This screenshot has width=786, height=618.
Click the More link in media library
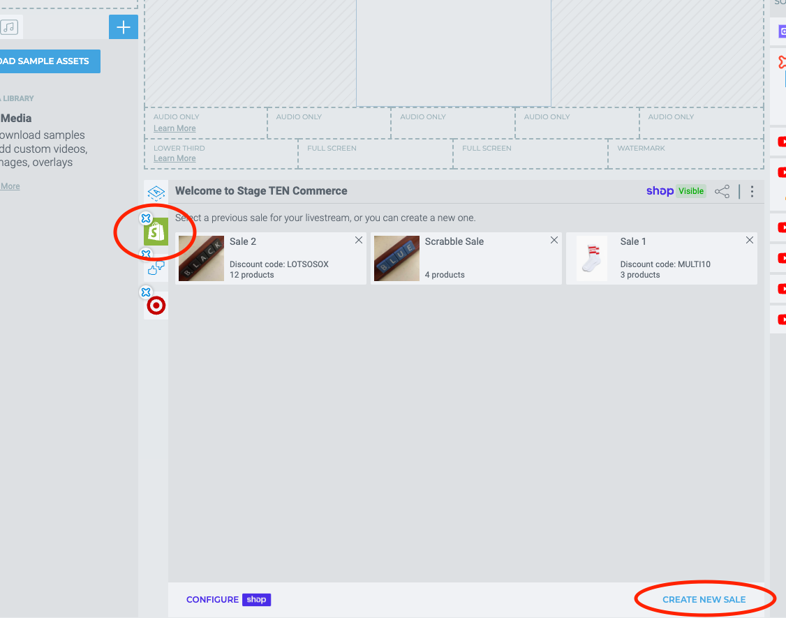point(10,186)
